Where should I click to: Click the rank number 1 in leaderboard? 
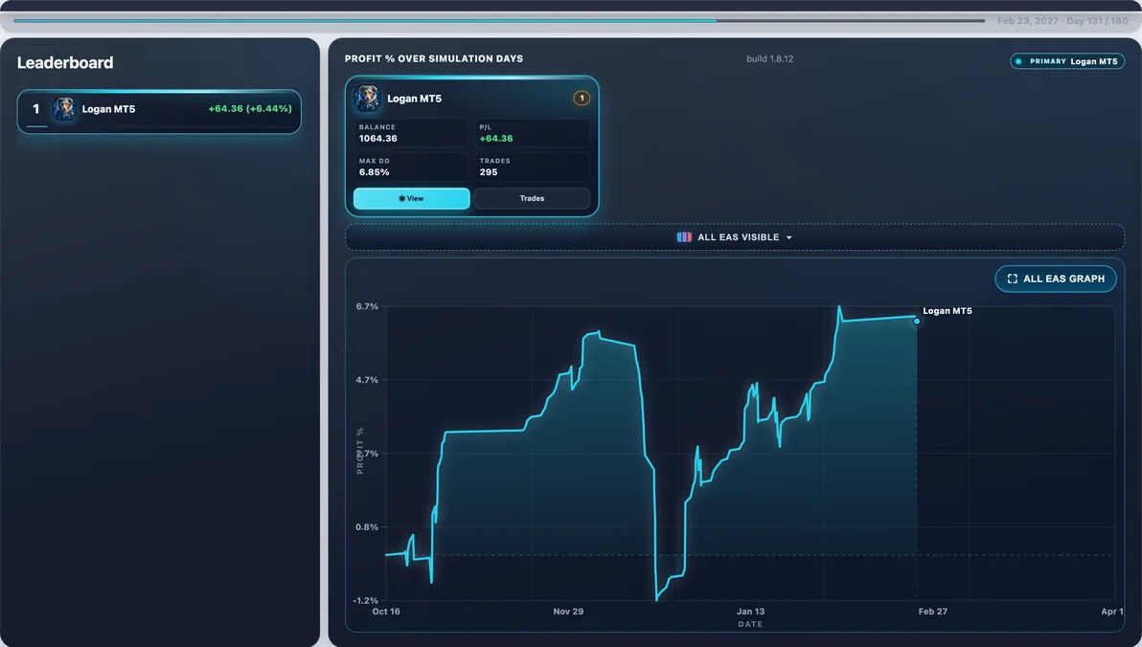35,109
